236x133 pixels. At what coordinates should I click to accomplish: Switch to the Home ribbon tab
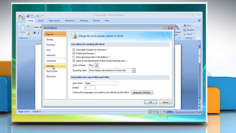coord(31,21)
